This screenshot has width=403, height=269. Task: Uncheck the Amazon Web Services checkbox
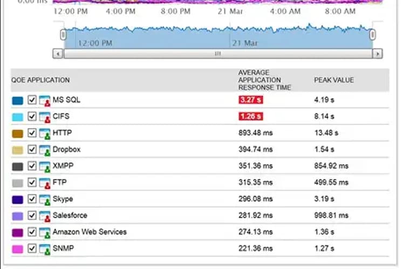click(x=32, y=232)
